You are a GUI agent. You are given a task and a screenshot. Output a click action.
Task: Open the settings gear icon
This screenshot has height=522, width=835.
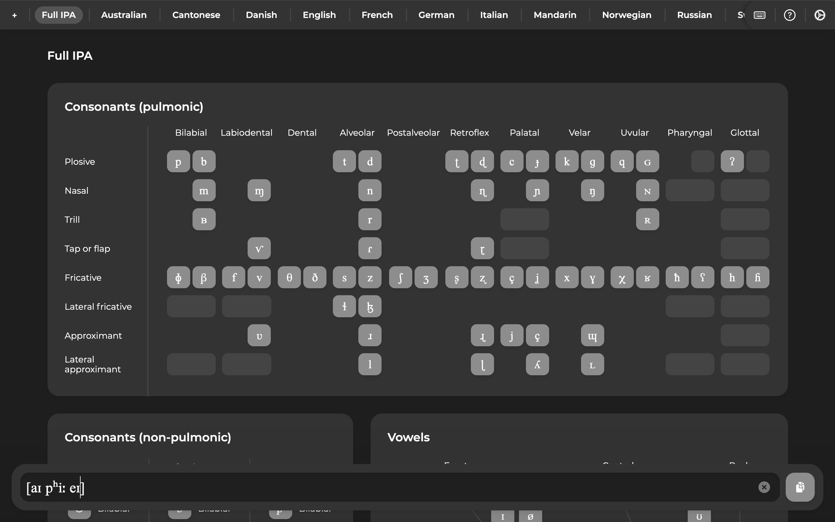(819, 15)
